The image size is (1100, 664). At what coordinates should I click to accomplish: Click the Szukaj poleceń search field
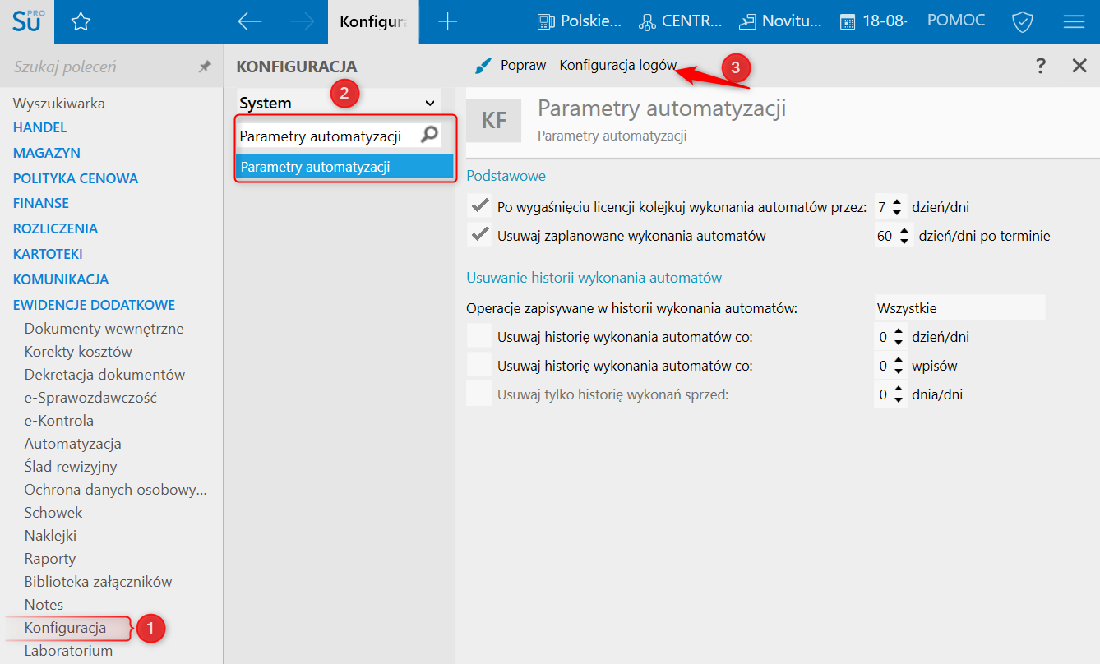coord(99,67)
